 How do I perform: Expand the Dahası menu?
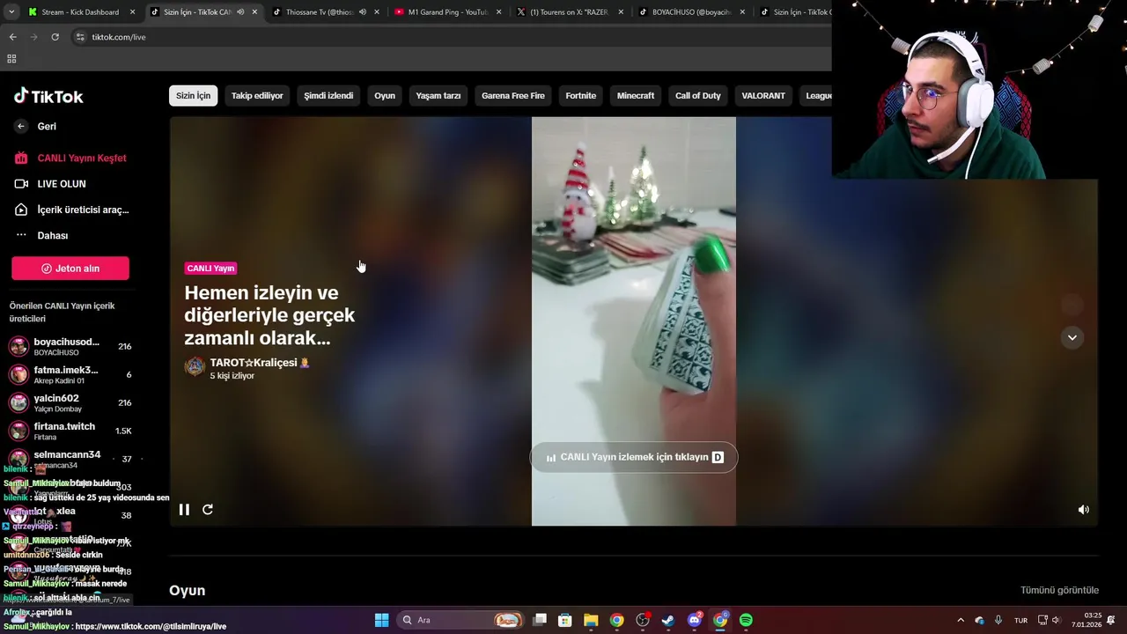41,235
